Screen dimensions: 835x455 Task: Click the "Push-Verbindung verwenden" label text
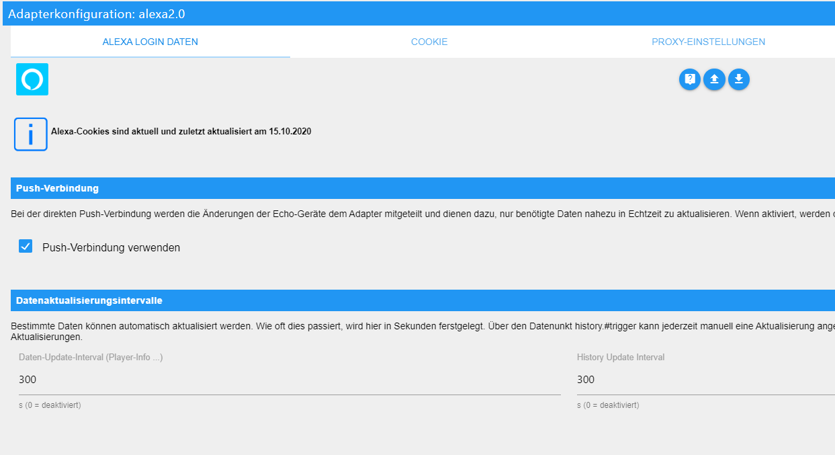(112, 247)
